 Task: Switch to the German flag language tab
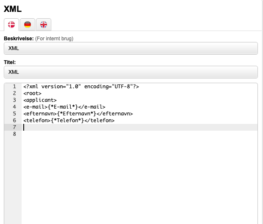coord(28,25)
